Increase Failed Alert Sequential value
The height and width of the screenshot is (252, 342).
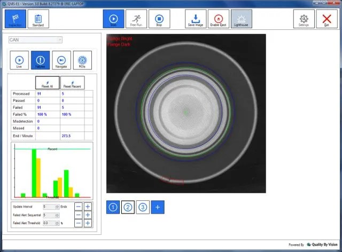(88, 215)
